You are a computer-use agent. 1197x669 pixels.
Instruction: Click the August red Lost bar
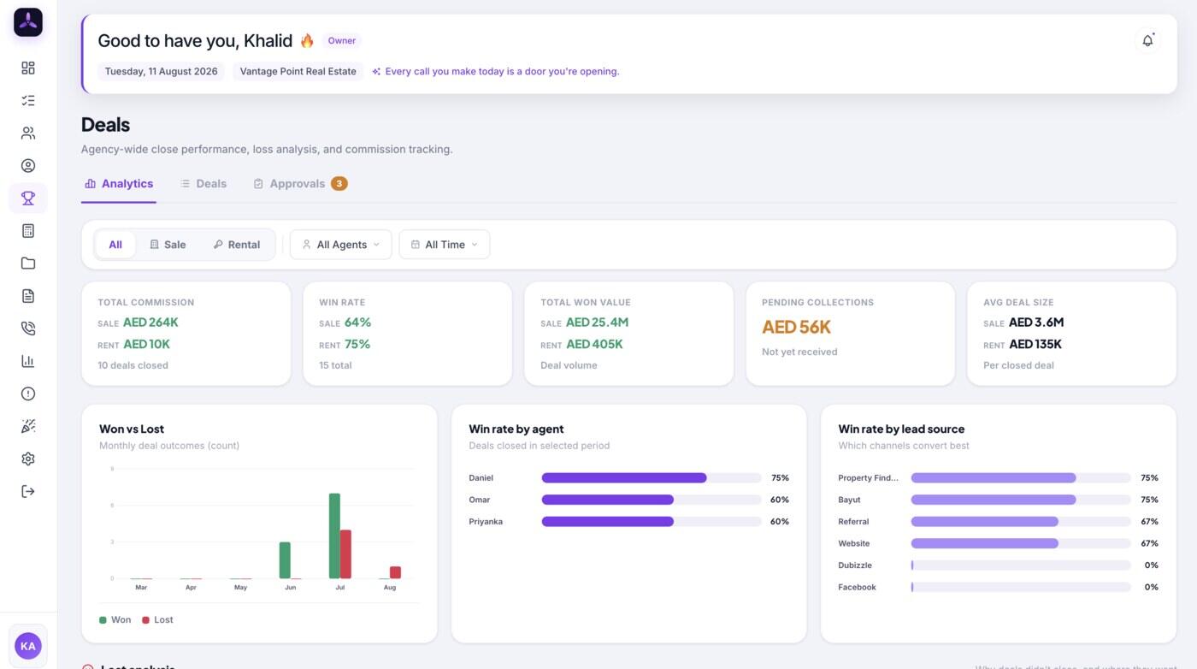click(x=395, y=572)
